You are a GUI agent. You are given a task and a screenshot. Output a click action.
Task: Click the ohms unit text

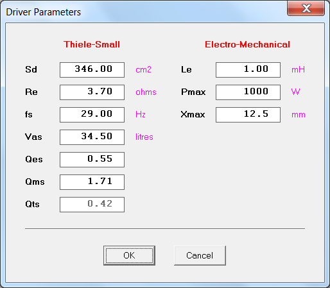pos(146,92)
